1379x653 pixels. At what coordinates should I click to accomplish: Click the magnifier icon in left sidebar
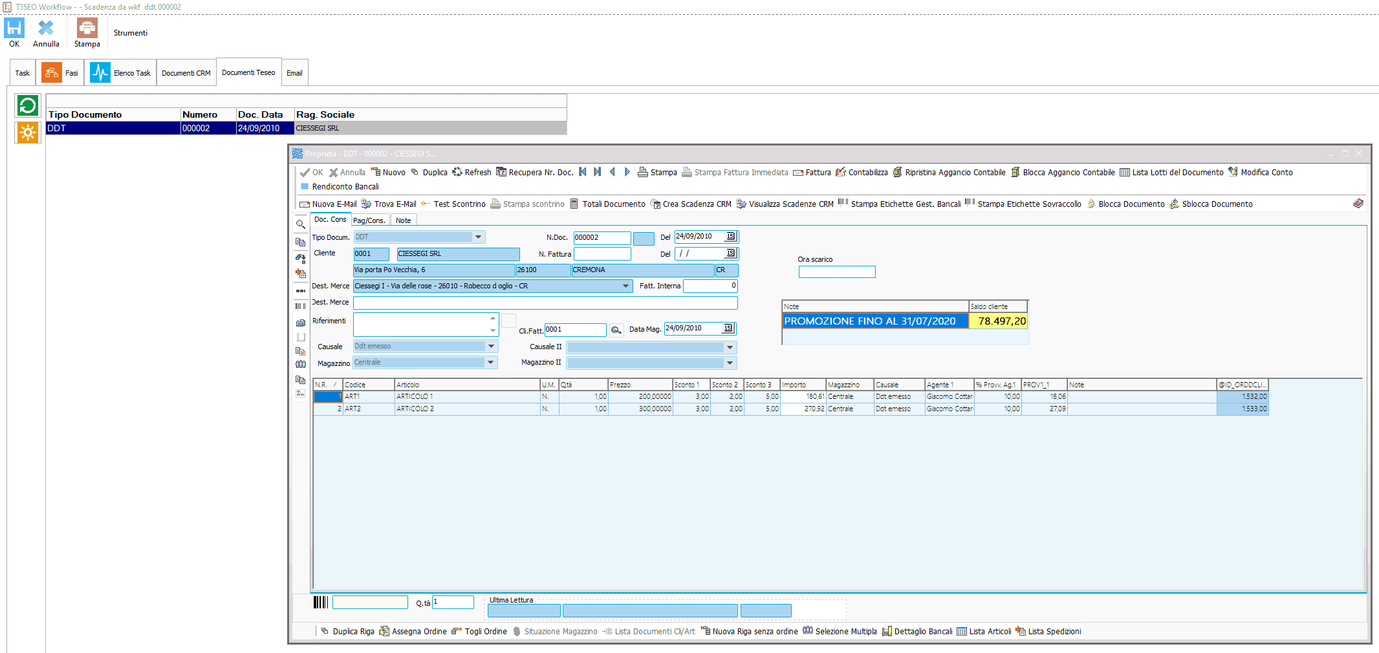point(301,224)
